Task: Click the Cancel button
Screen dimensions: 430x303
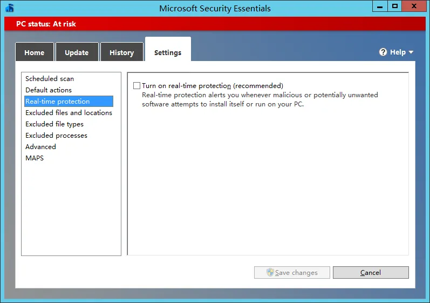Action: (x=371, y=273)
